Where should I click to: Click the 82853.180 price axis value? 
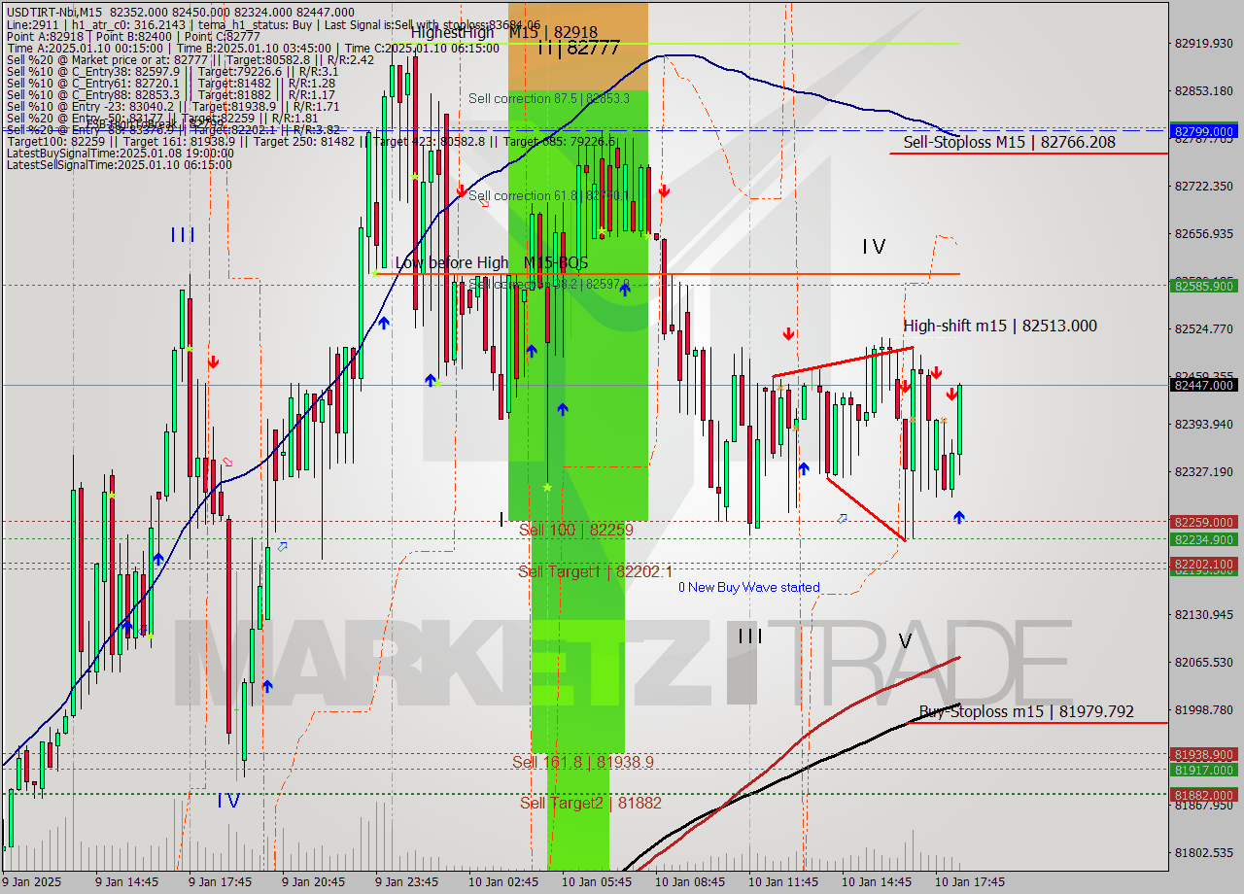1204,90
